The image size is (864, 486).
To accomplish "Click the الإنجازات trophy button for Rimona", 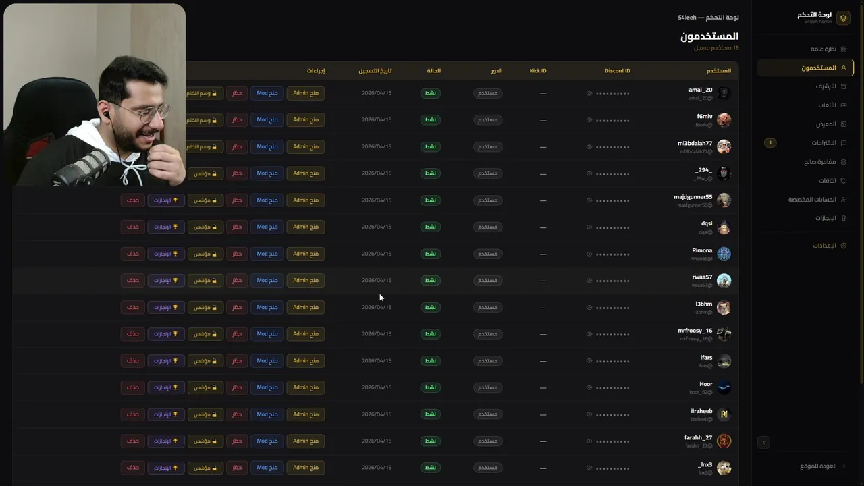I will [x=165, y=254].
